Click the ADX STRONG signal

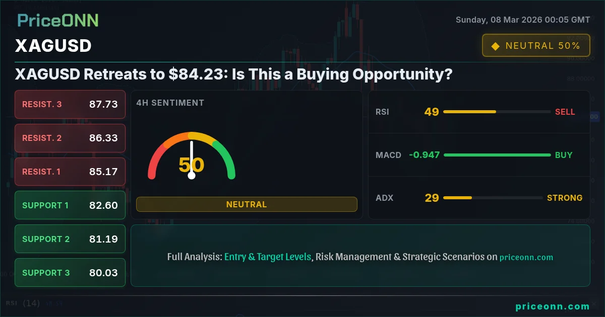(x=565, y=198)
